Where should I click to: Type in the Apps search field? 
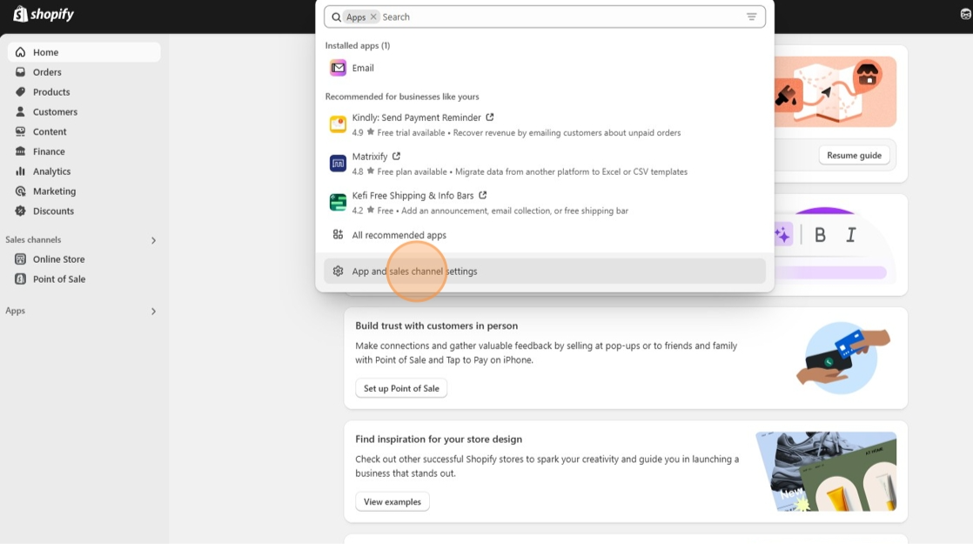click(x=557, y=17)
